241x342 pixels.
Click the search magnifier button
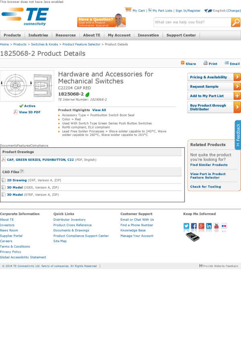[235, 23]
